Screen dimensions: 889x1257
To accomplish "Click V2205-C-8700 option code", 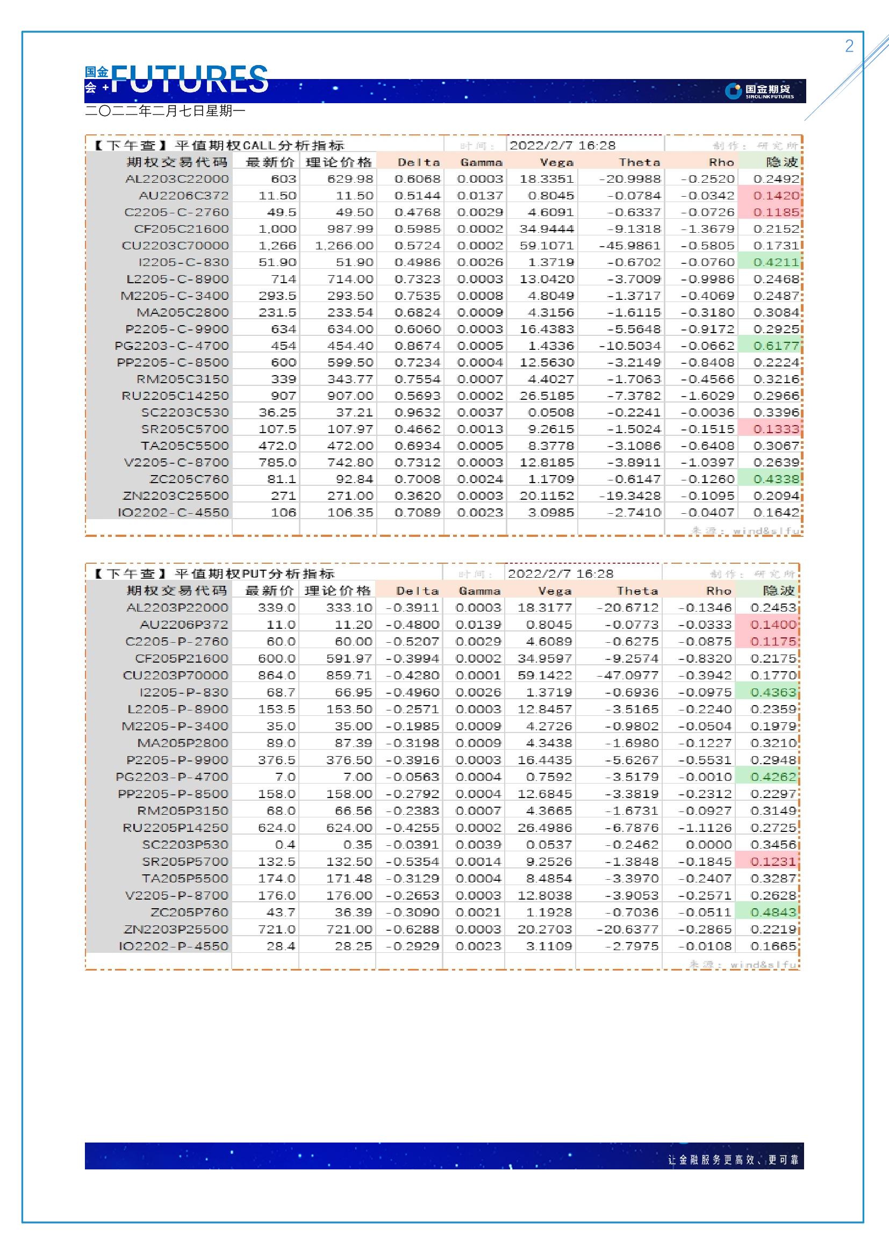I will (x=177, y=463).
